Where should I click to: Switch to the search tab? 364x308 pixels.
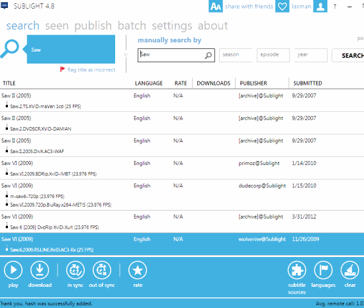click(23, 26)
